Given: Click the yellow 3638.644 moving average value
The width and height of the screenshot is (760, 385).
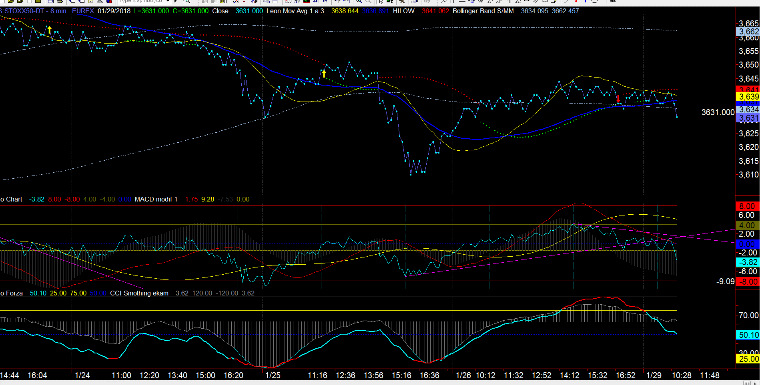Looking at the screenshot, I should pos(345,11).
